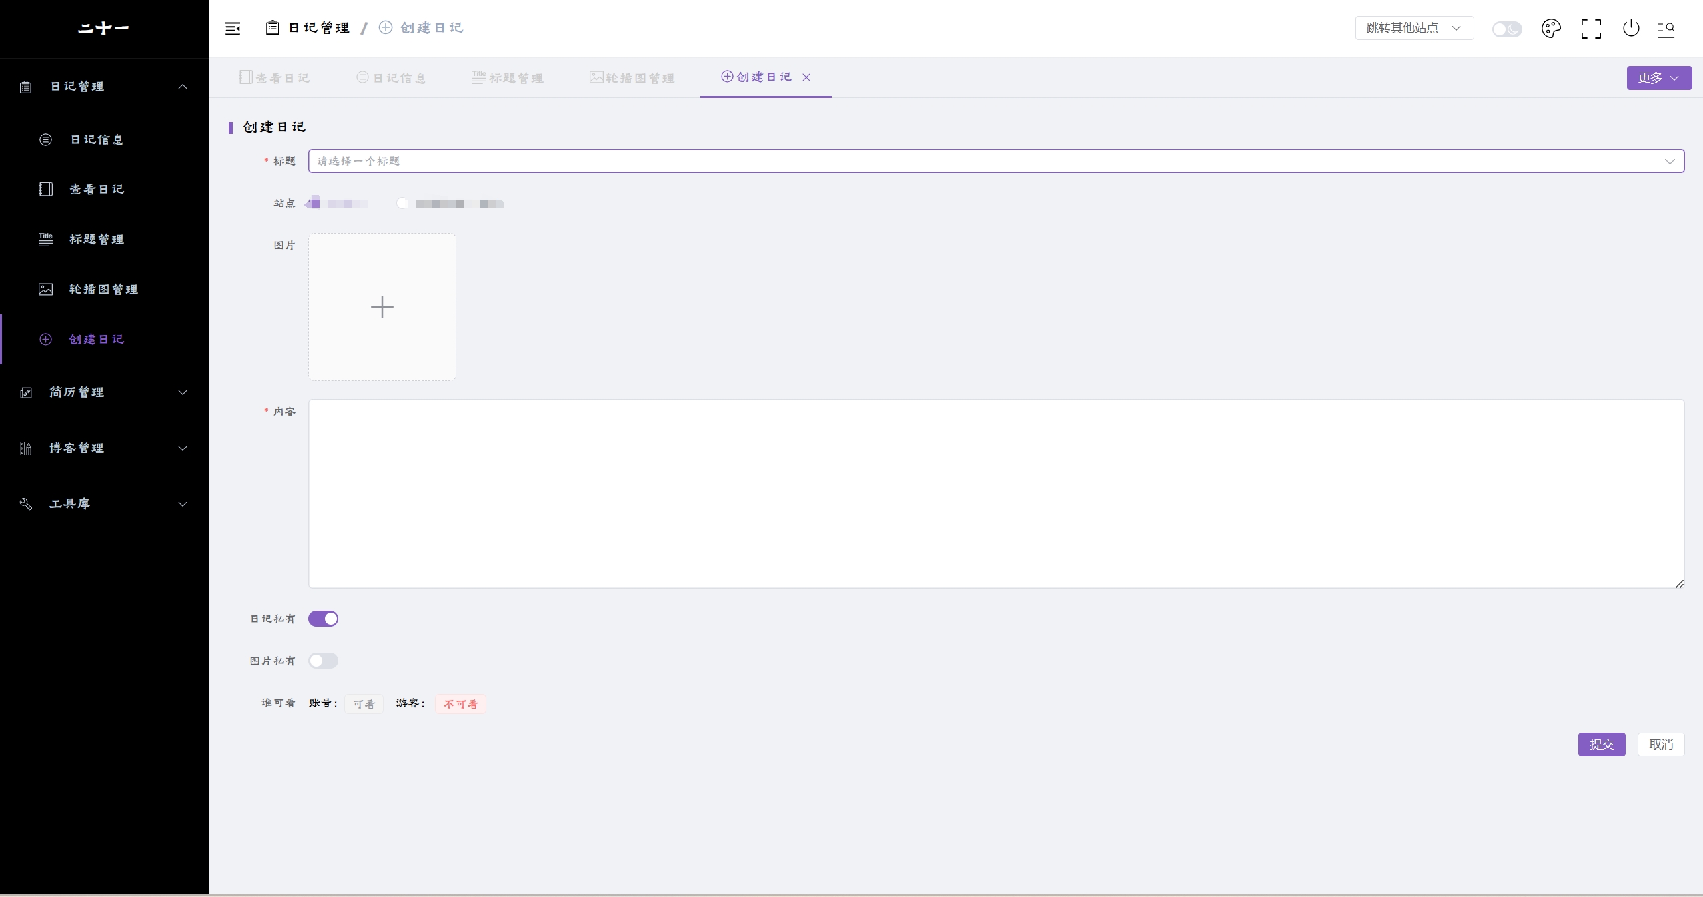Switch to the 日记信息 tab

pos(392,78)
